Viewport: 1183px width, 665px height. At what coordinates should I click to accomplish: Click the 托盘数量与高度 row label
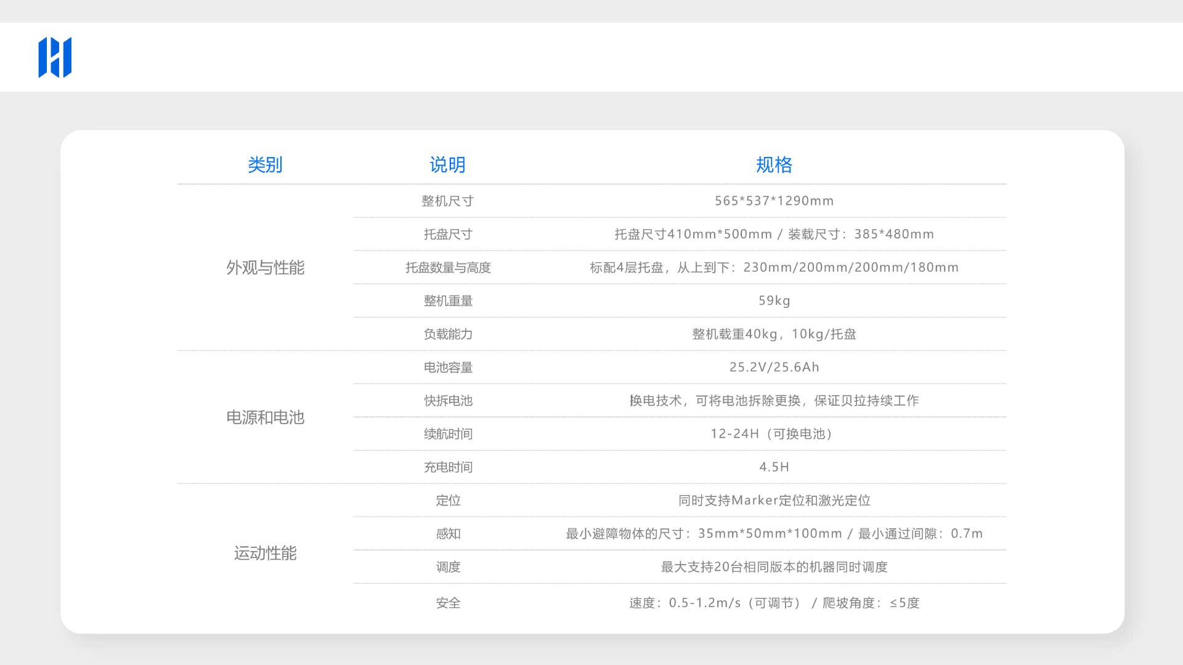pos(448,268)
